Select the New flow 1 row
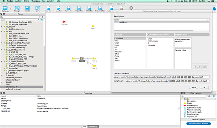The width and height of the screenshot is (217, 128). [22, 87]
